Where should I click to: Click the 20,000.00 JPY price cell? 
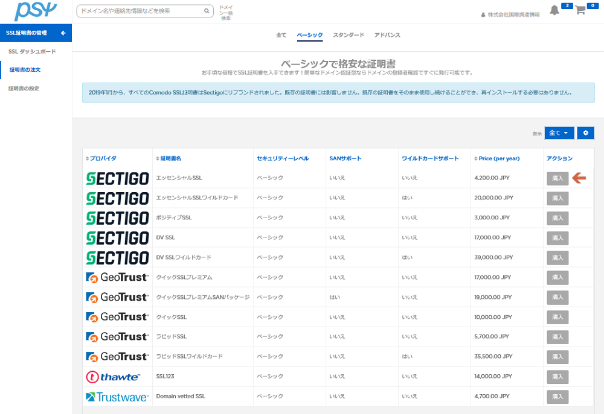point(494,198)
